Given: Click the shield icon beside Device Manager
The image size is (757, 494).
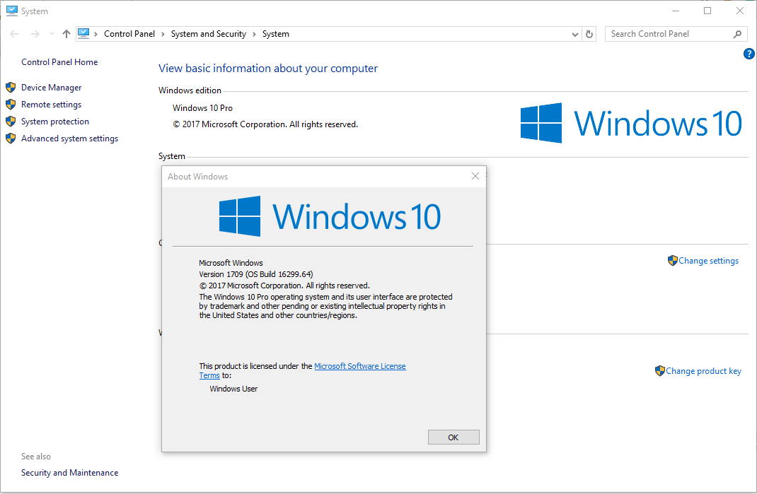Looking at the screenshot, I should tap(11, 87).
